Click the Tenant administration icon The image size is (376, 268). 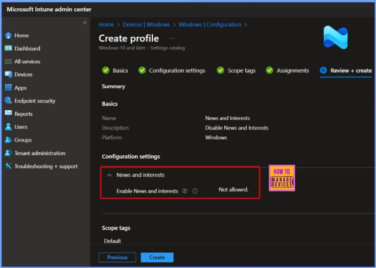pos(8,153)
